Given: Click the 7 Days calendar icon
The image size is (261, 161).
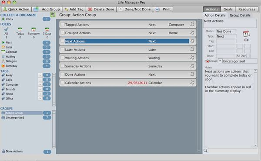Looking at the screenshot, I should pos(47,29).
